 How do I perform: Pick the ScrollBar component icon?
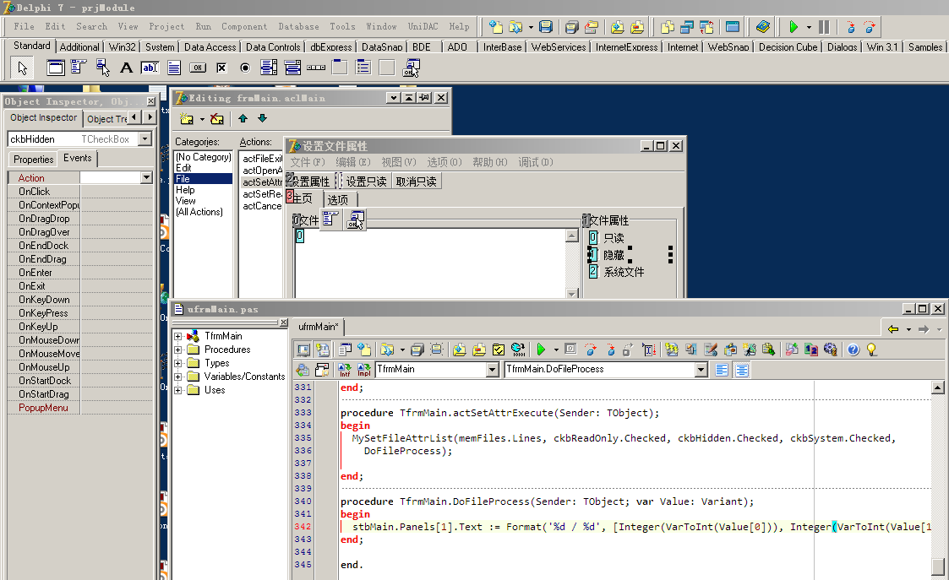pyautogui.click(x=316, y=68)
